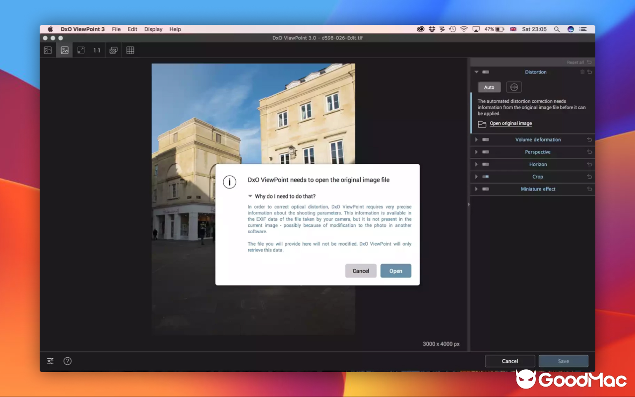Show the grid overlay
635x397 pixels.
tap(130, 50)
